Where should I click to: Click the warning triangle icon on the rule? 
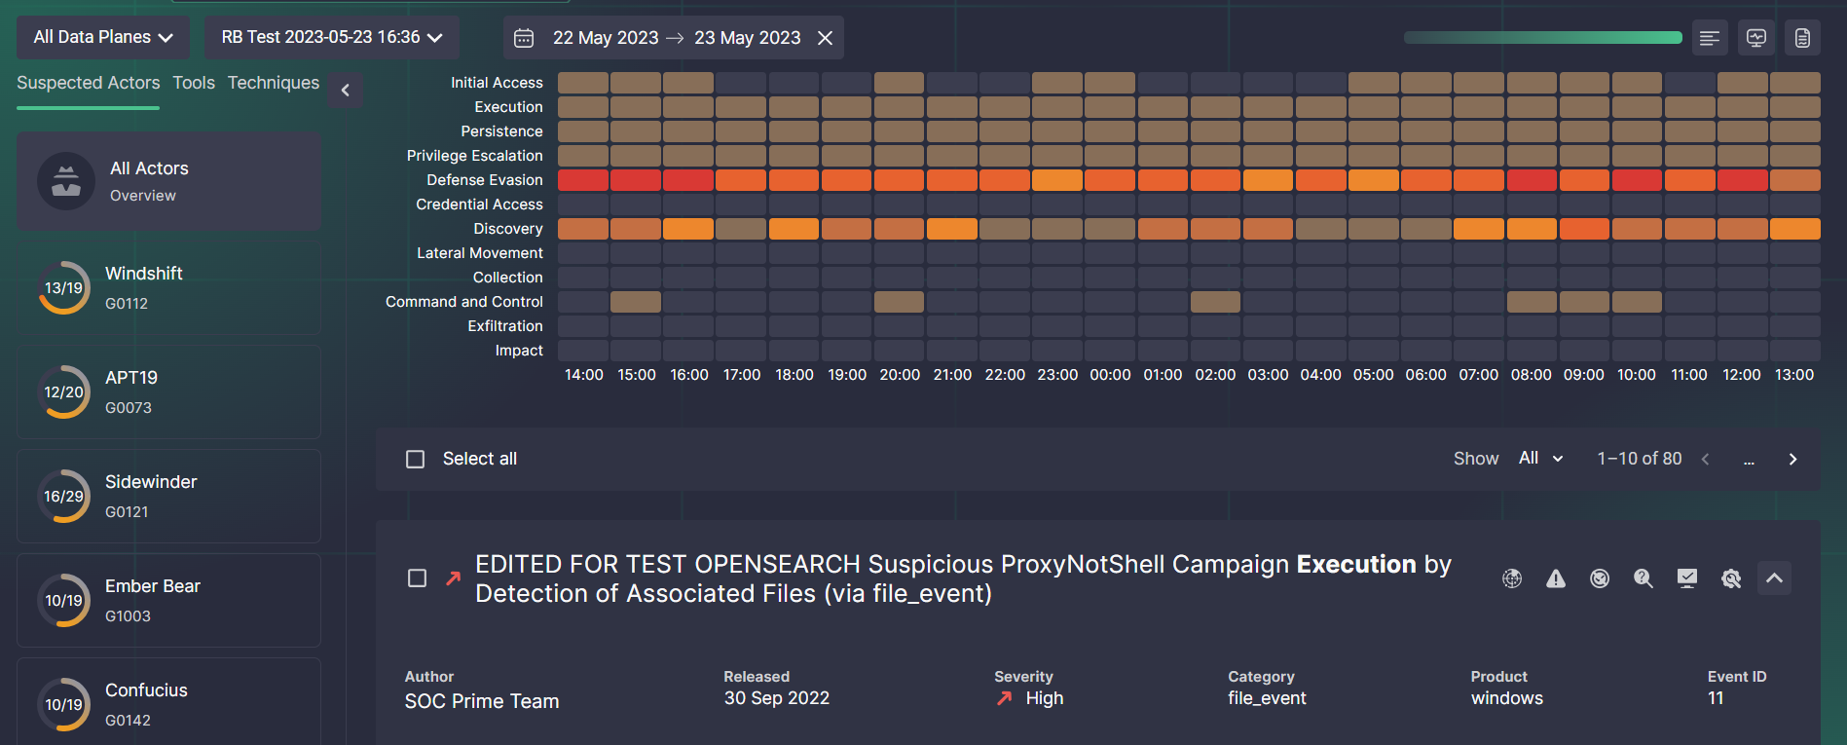click(1556, 578)
